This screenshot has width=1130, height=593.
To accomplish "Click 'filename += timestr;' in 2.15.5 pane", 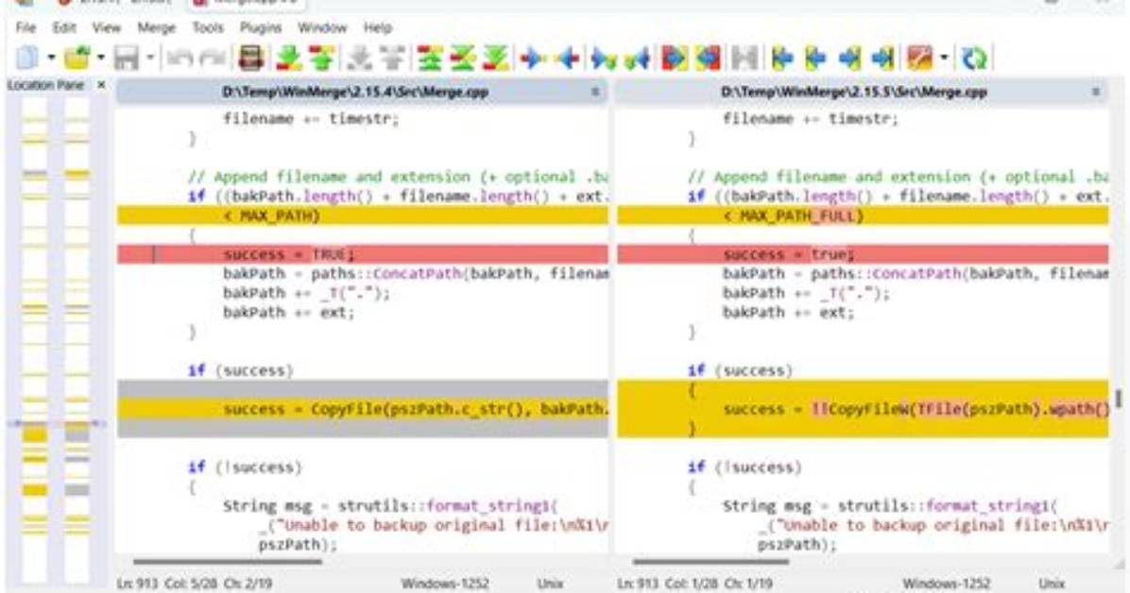I will coord(811,119).
